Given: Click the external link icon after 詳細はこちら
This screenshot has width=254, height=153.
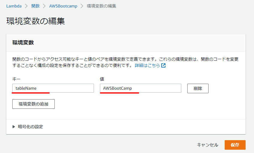Looking at the screenshot, I should (163, 65).
